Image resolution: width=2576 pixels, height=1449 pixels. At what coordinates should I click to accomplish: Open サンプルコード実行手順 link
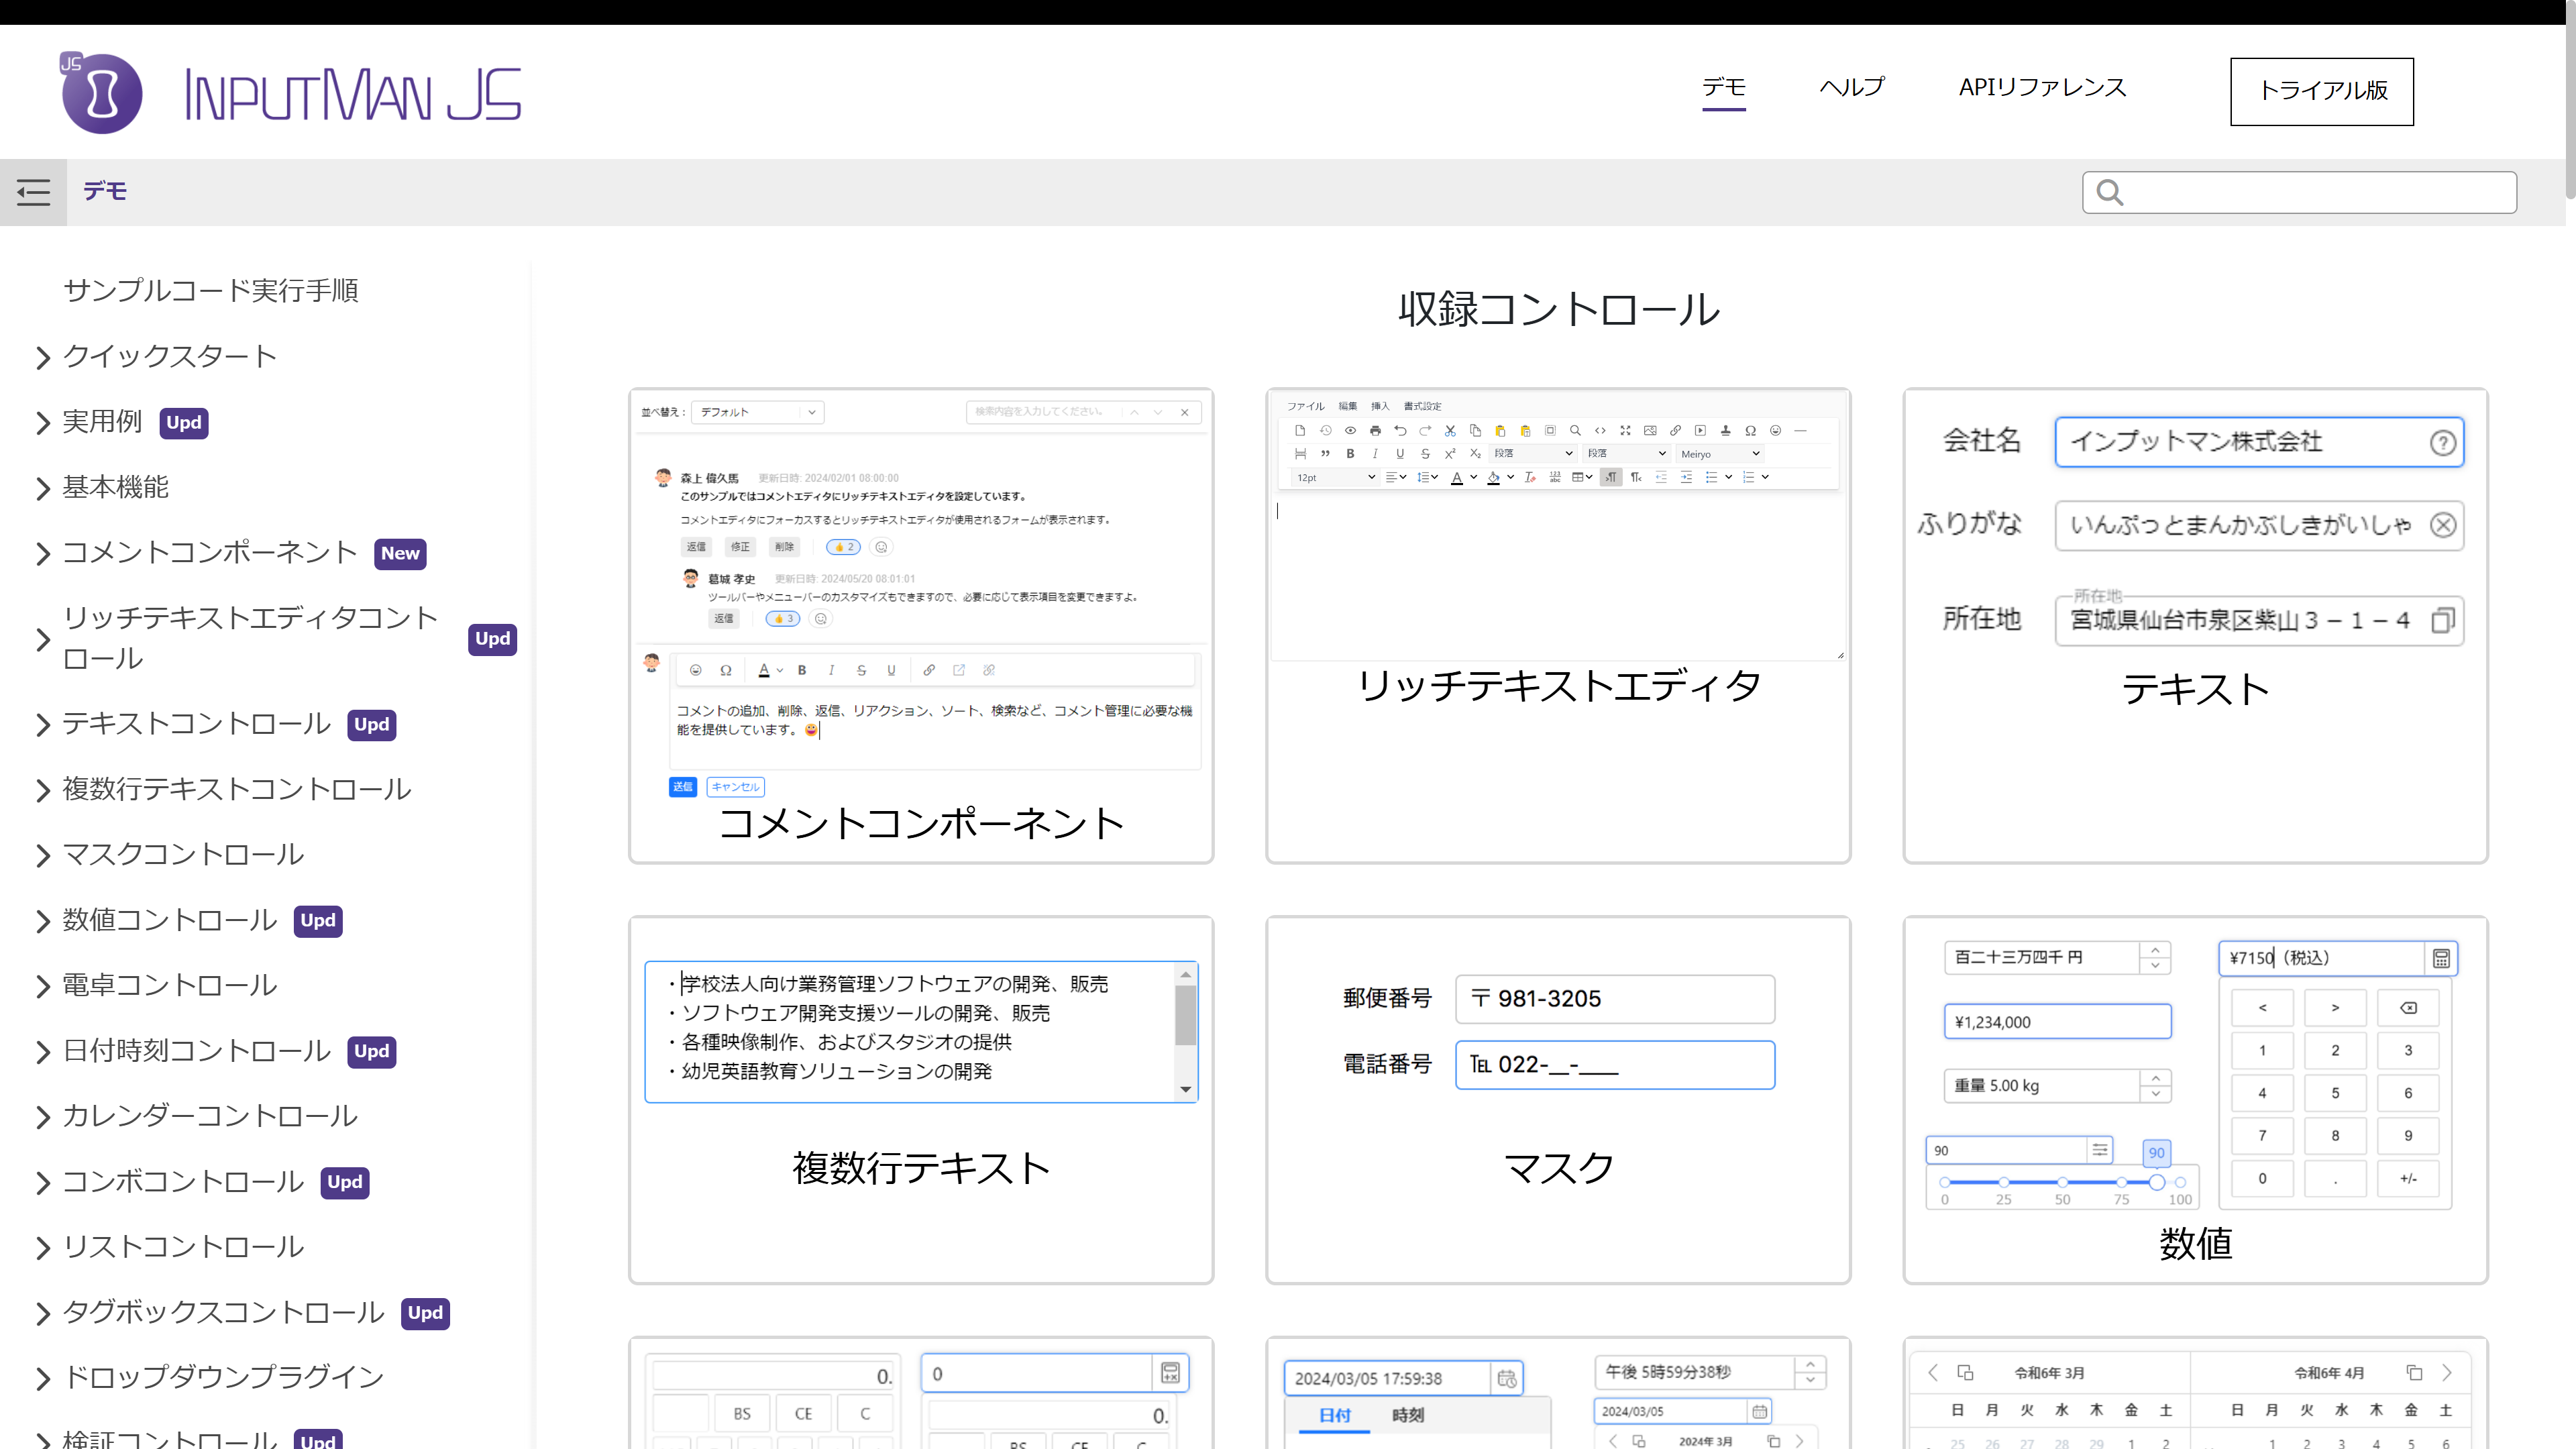(x=211, y=291)
